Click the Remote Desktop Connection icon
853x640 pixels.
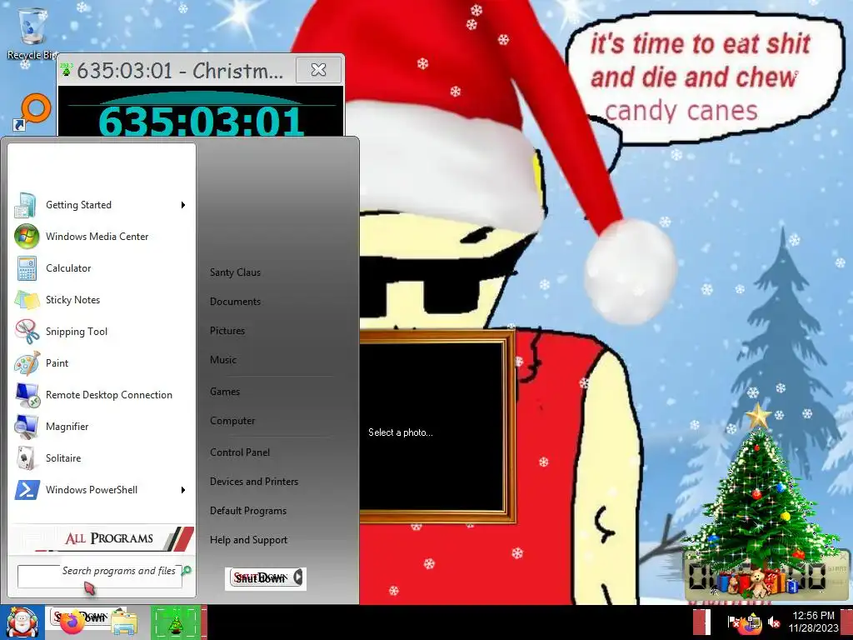[27, 394]
